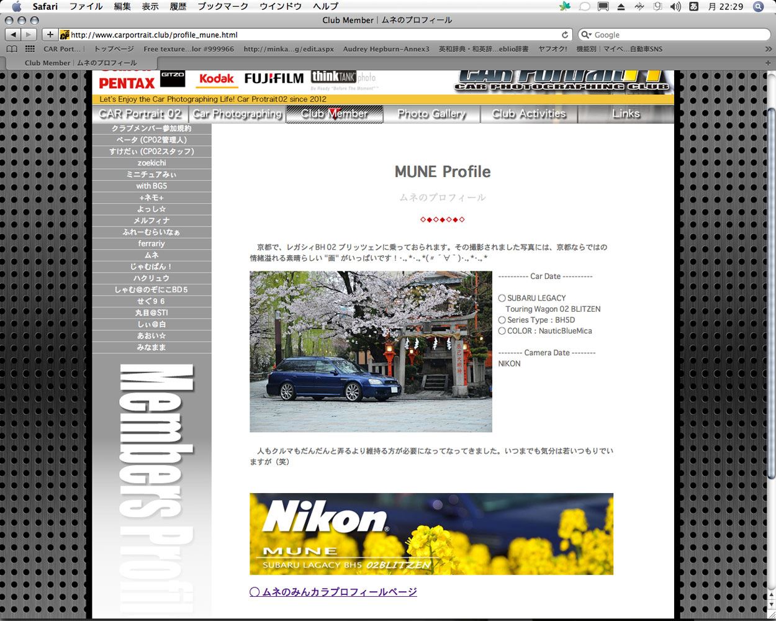The height and width of the screenshot is (621, 776).
Task: Open CAR Port… bookmark
Action: (x=62, y=48)
